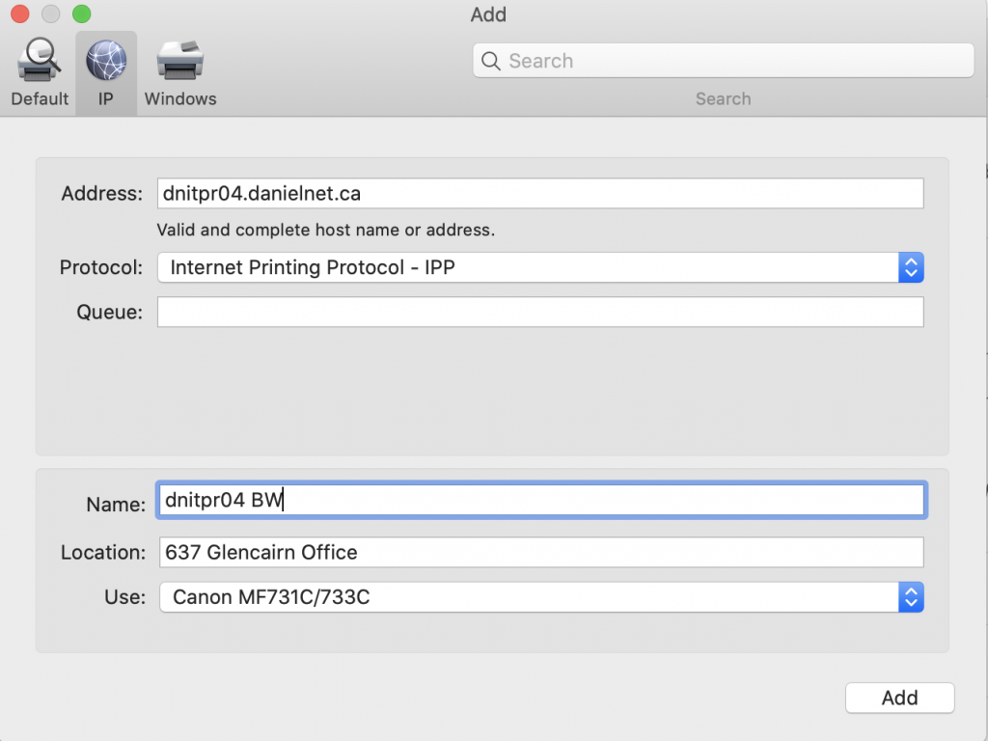Switch to Windows printer icon
Viewport: 988px width, 741px height.
click(180, 63)
